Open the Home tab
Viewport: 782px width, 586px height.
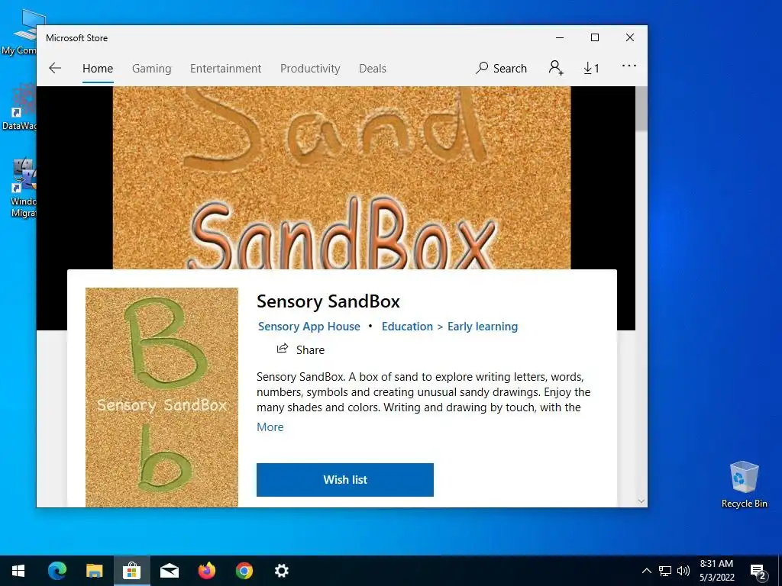tap(98, 68)
